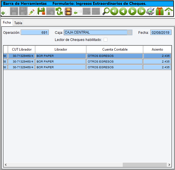Click the green refresh arrows icon
175x170 pixels.
click(59, 11)
